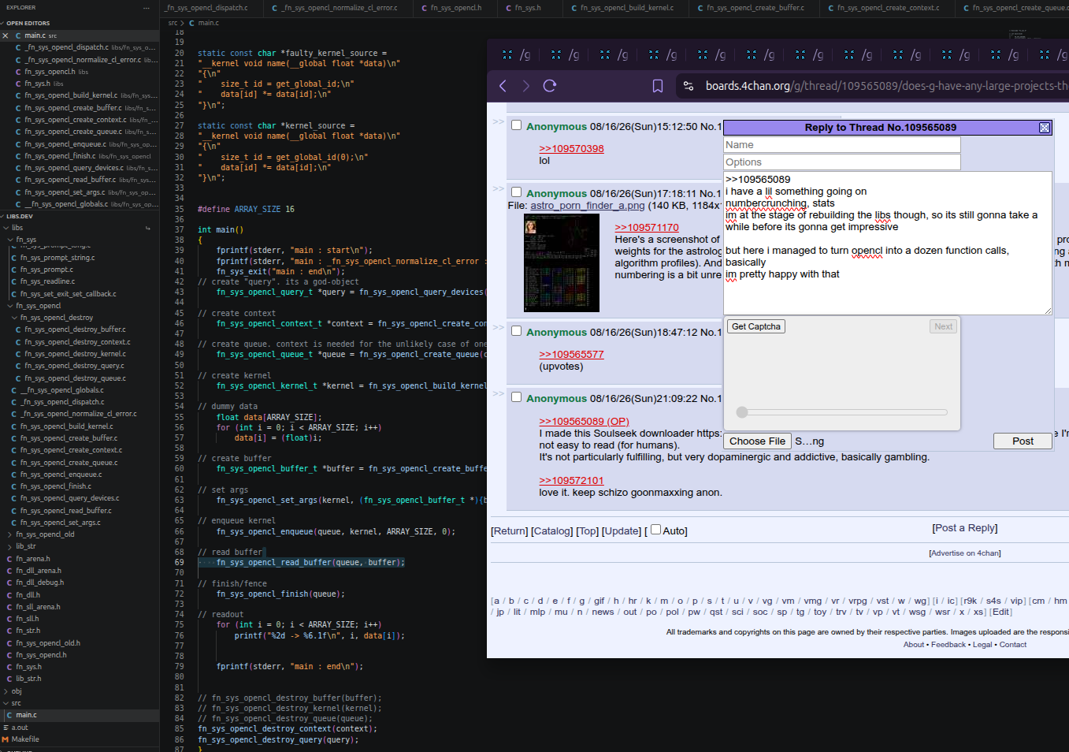Open site settings icon in address bar
The image size is (1069, 752).
pyautogui.click(x=689, y=86)
